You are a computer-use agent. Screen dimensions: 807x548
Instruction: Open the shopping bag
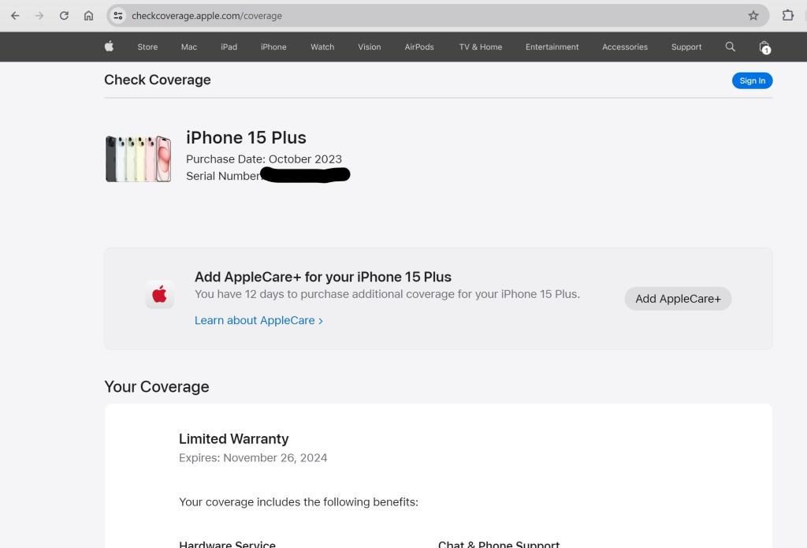[764, 47]
